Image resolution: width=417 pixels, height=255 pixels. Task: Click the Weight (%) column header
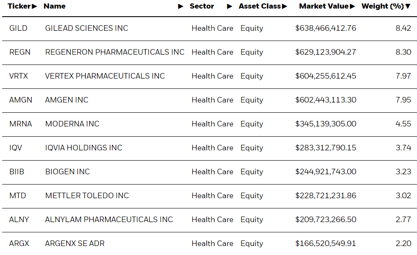(383, 6)
